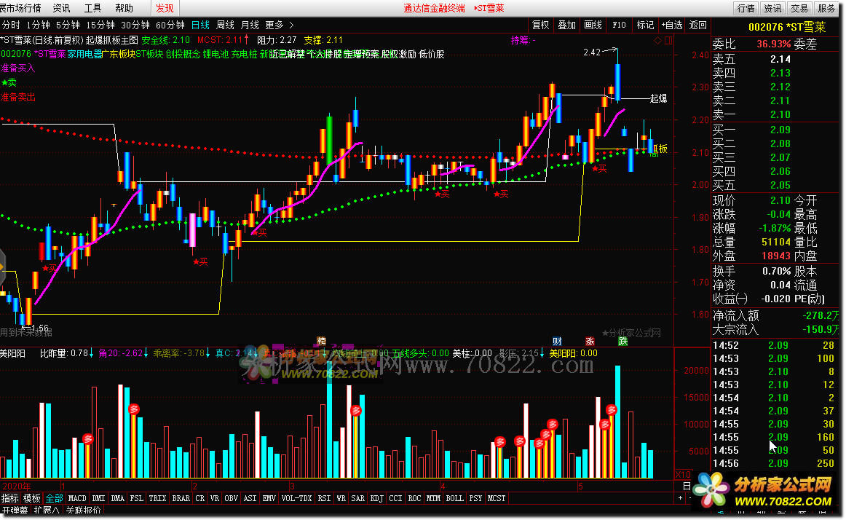The height and width of the screenshot is (520, 846).
Task: Select the 周线 weekly chart period
Action: (225, 25)
